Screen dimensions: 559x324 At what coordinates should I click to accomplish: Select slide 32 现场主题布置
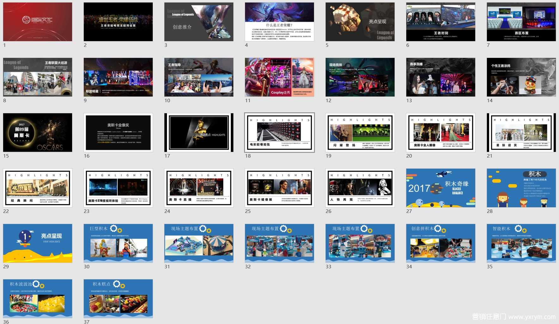click(279, 243)
